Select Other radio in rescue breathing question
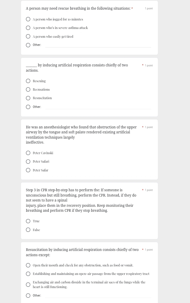190x303 pixels. (28, 45)
